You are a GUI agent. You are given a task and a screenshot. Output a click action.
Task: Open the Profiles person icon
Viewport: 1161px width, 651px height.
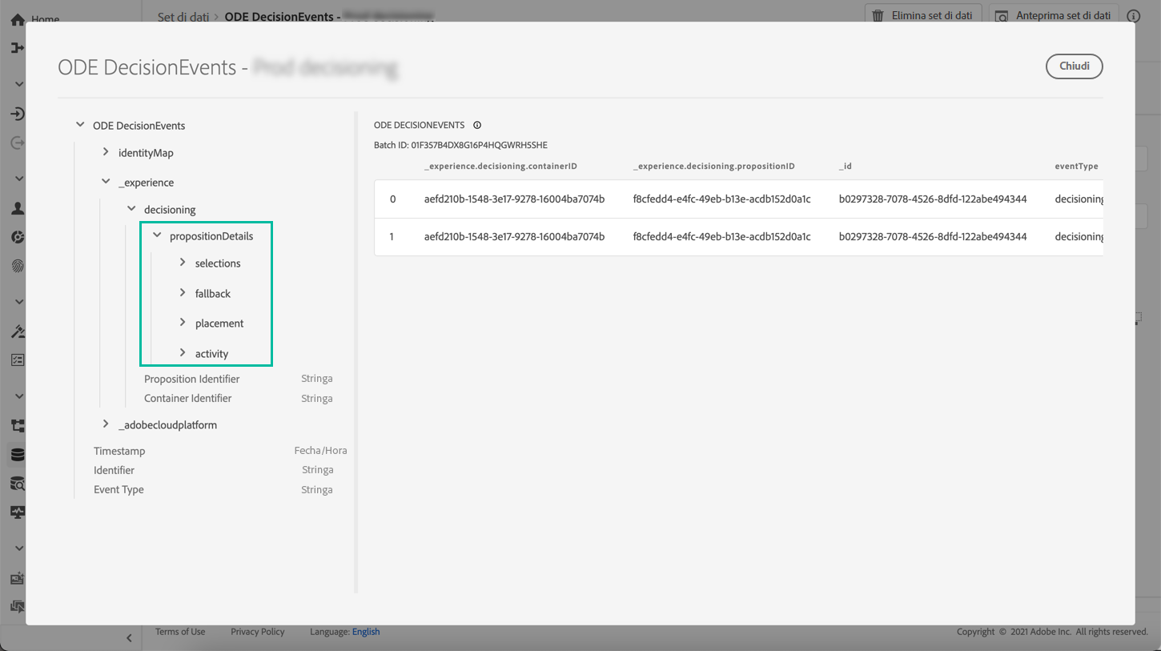click(18, 208)
